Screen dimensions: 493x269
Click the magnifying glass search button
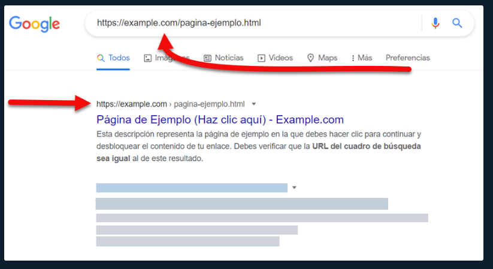point(457,23)
